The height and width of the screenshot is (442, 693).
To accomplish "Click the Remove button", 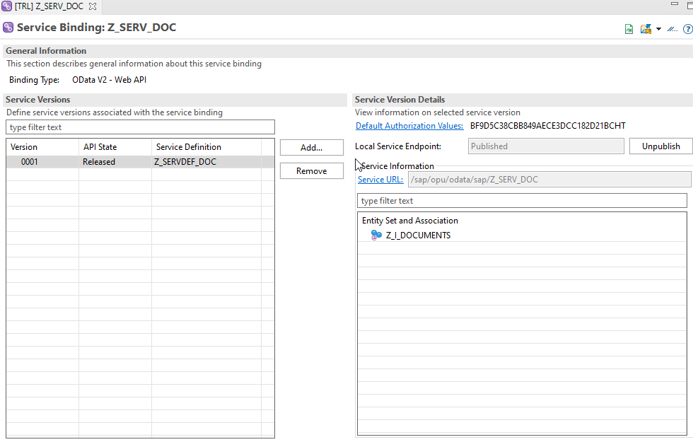I will [311, 171].
